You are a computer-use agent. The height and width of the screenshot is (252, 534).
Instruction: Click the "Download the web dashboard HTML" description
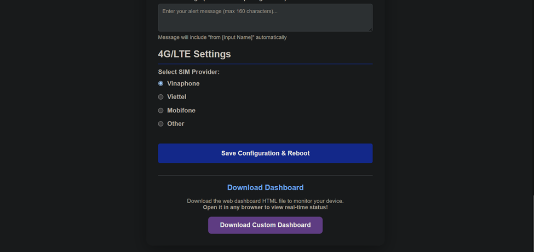pos(265,201)
